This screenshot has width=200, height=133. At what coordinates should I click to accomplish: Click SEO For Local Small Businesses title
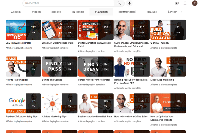tap(131, 45)
